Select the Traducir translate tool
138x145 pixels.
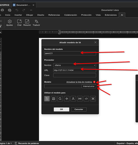pos(36,23)
